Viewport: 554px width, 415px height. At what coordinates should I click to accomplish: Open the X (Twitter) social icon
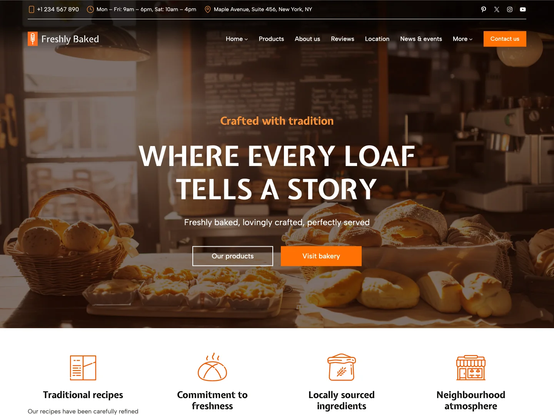[497, 9]
